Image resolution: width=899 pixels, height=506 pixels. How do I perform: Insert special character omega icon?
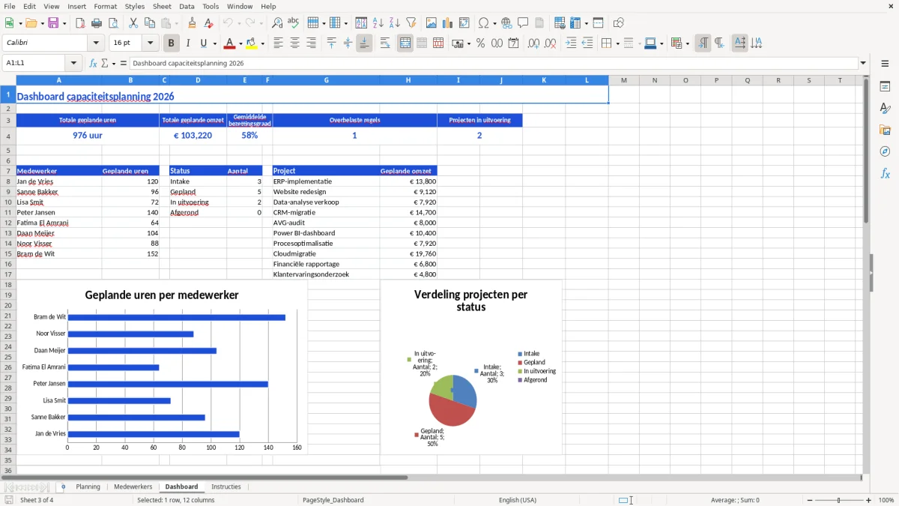coord(483,23)
